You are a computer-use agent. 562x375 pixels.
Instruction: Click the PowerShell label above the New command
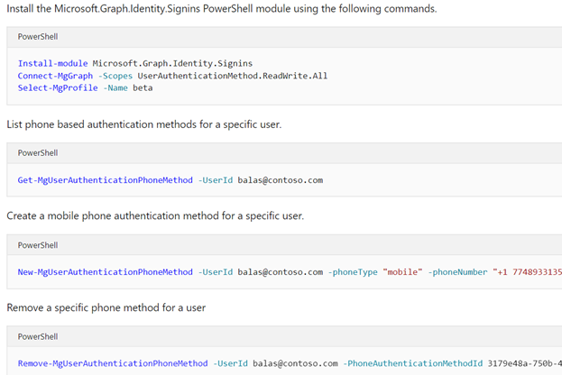38,245
